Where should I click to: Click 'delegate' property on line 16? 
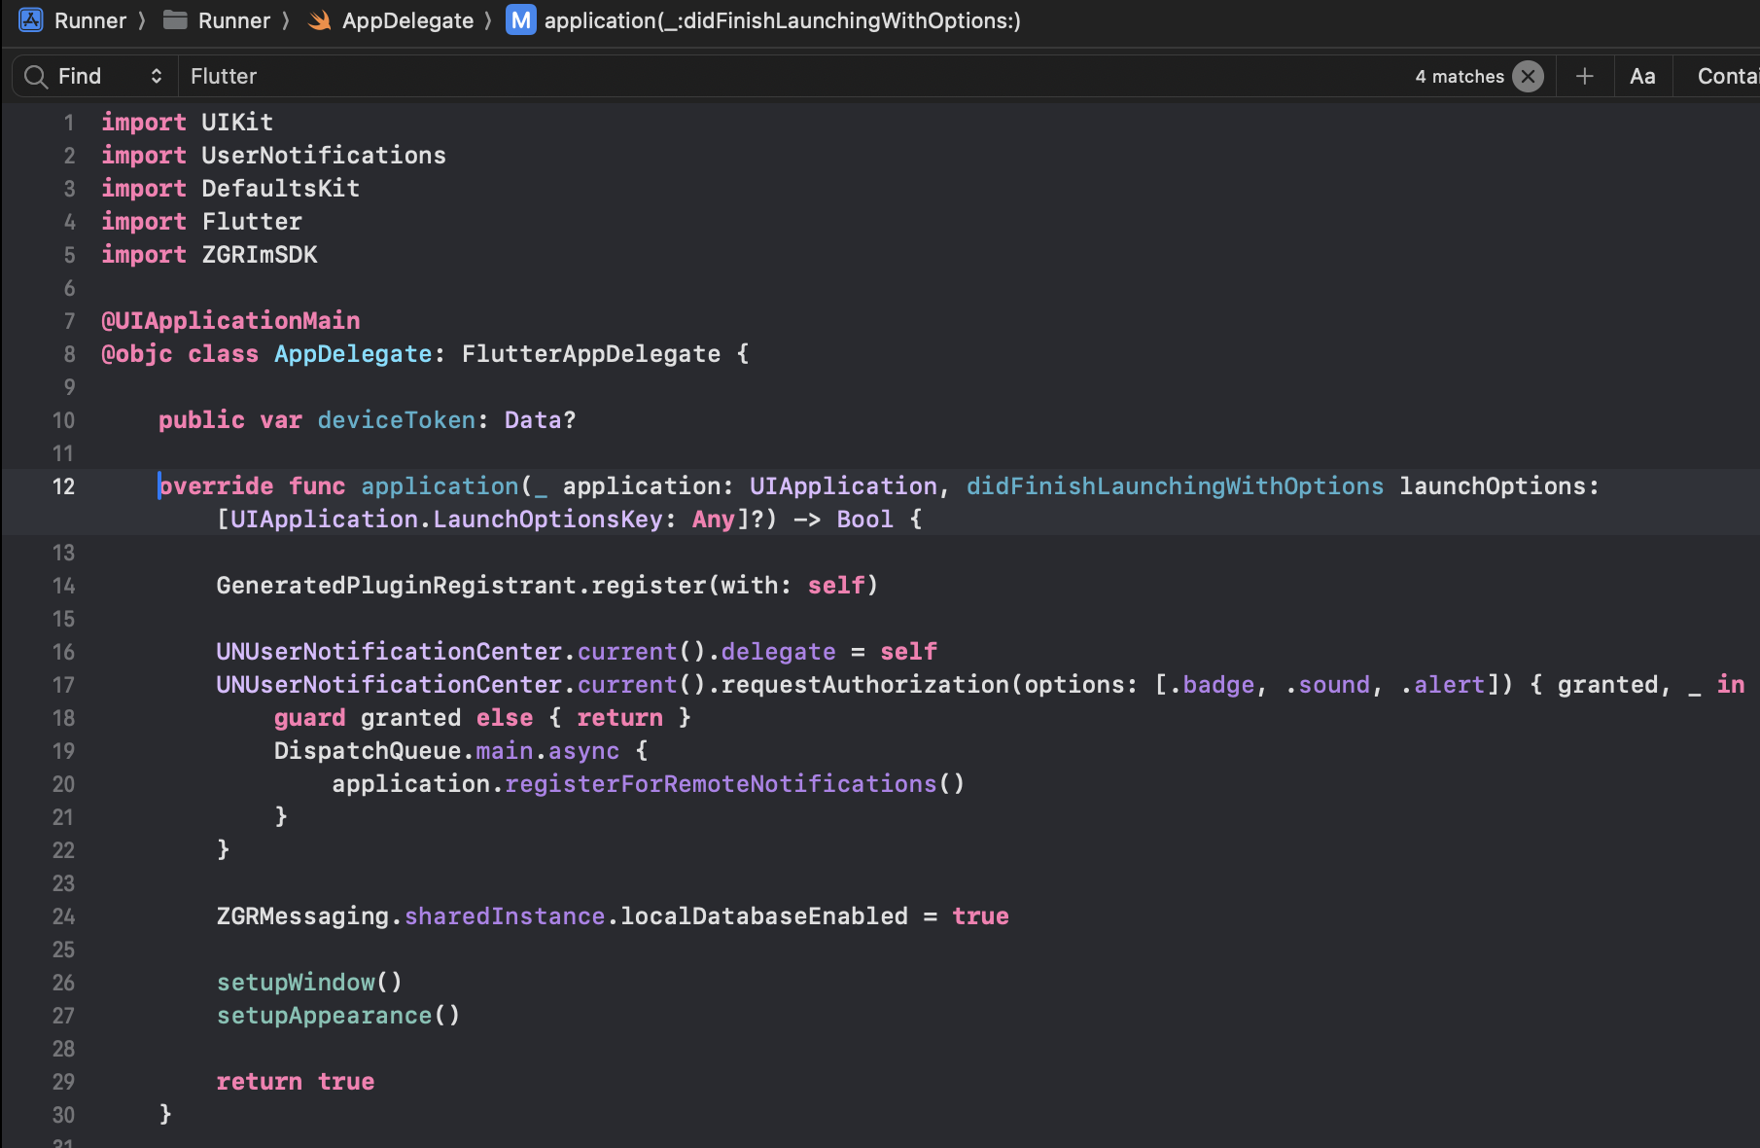click(779, 652)
